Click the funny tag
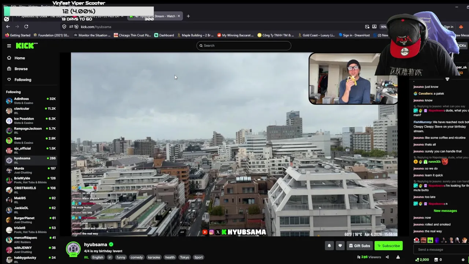Image resolution: width=469 pixels, height=264 pixels. 121,257
